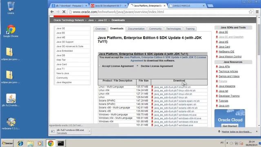Open the jdk-7u13-windows installer desktop icon
This screenshot has width=261, height=147.
(x=11, y=100)
